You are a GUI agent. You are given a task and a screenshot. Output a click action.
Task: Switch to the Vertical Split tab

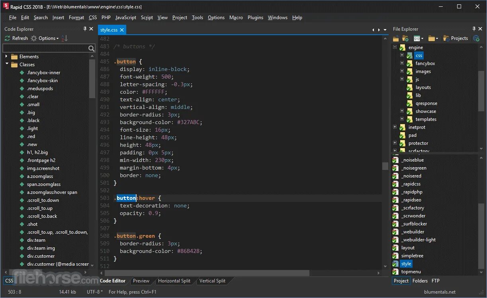[212, 281]
